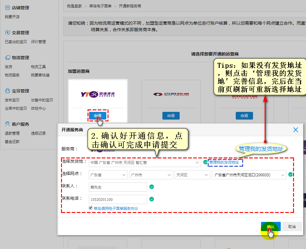The width and height of the screenshot is (306, 249).
Task: Open the 广州市 city dropdown
Action: click(x=151, y=175)
